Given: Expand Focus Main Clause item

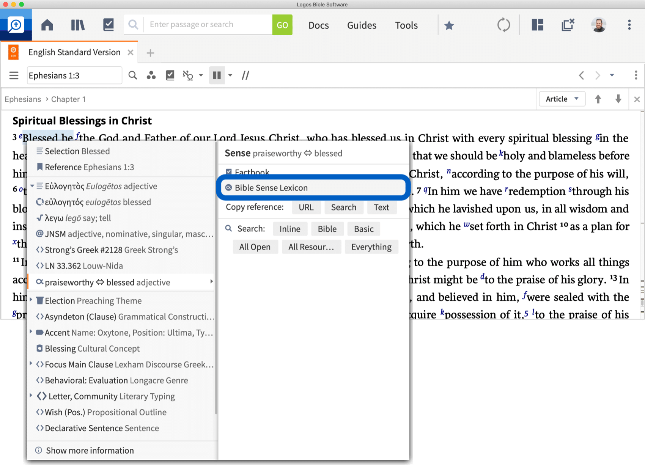Looking at the screenshot, I should 31,363.
